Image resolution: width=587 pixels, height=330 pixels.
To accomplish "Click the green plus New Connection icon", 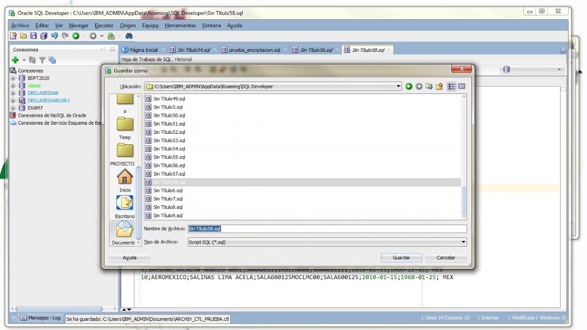I will 15,60.
